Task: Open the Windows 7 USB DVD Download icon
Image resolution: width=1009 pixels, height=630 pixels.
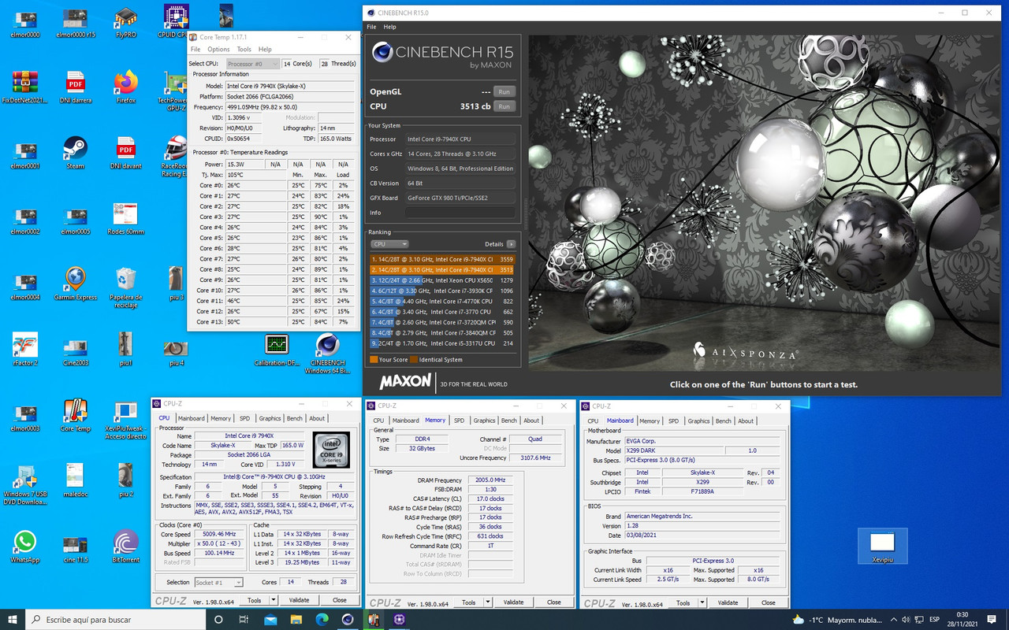Action: click(x=24, y=484)
